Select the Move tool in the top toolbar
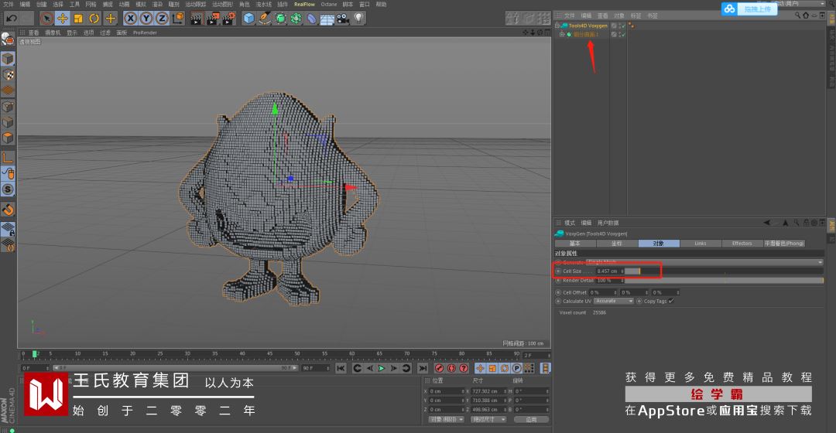 pyautogui.click(x=63, y=18)
